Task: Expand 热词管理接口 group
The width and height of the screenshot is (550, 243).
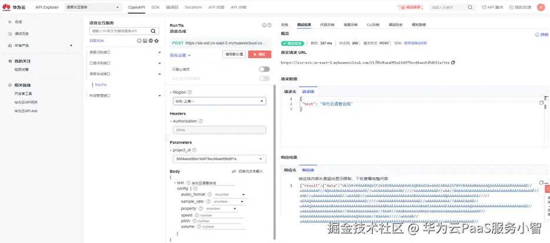Action: 159,95
